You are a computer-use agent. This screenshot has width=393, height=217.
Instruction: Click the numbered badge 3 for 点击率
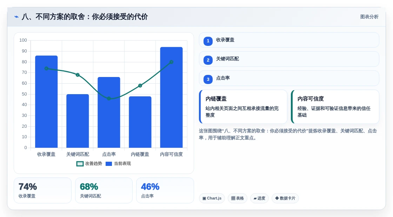tap(208, 79)
